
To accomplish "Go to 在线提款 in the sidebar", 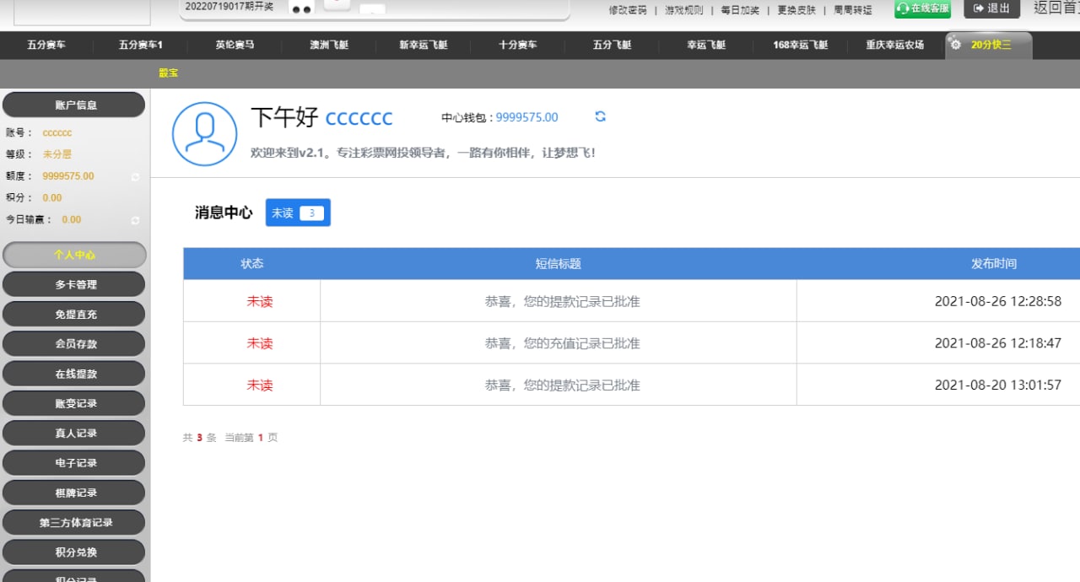I will coord(75,374).
